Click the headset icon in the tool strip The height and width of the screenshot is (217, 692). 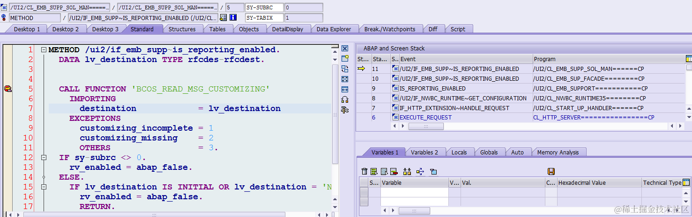[345, 99]
